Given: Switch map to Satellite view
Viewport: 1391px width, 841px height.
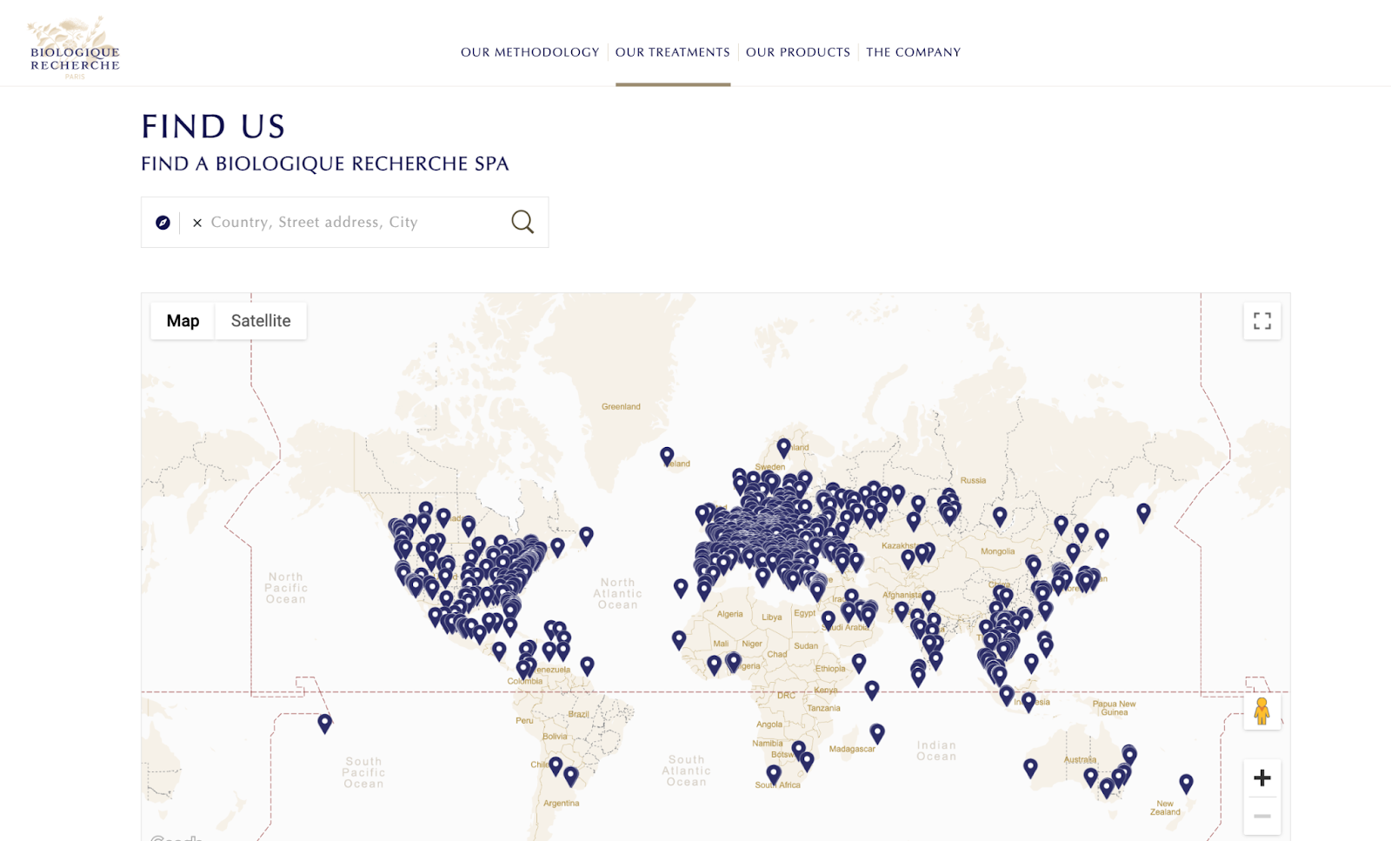Looking at the screenshot, I should coord(261,321).
